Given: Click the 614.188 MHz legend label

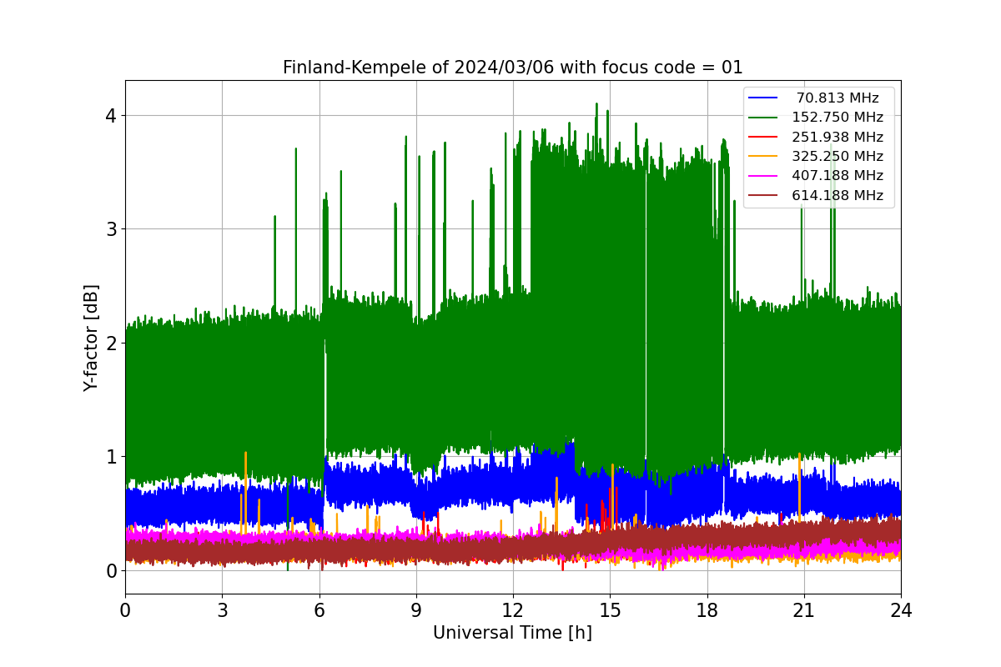Looking at the screenshot, I should click(x=838, y=196).
